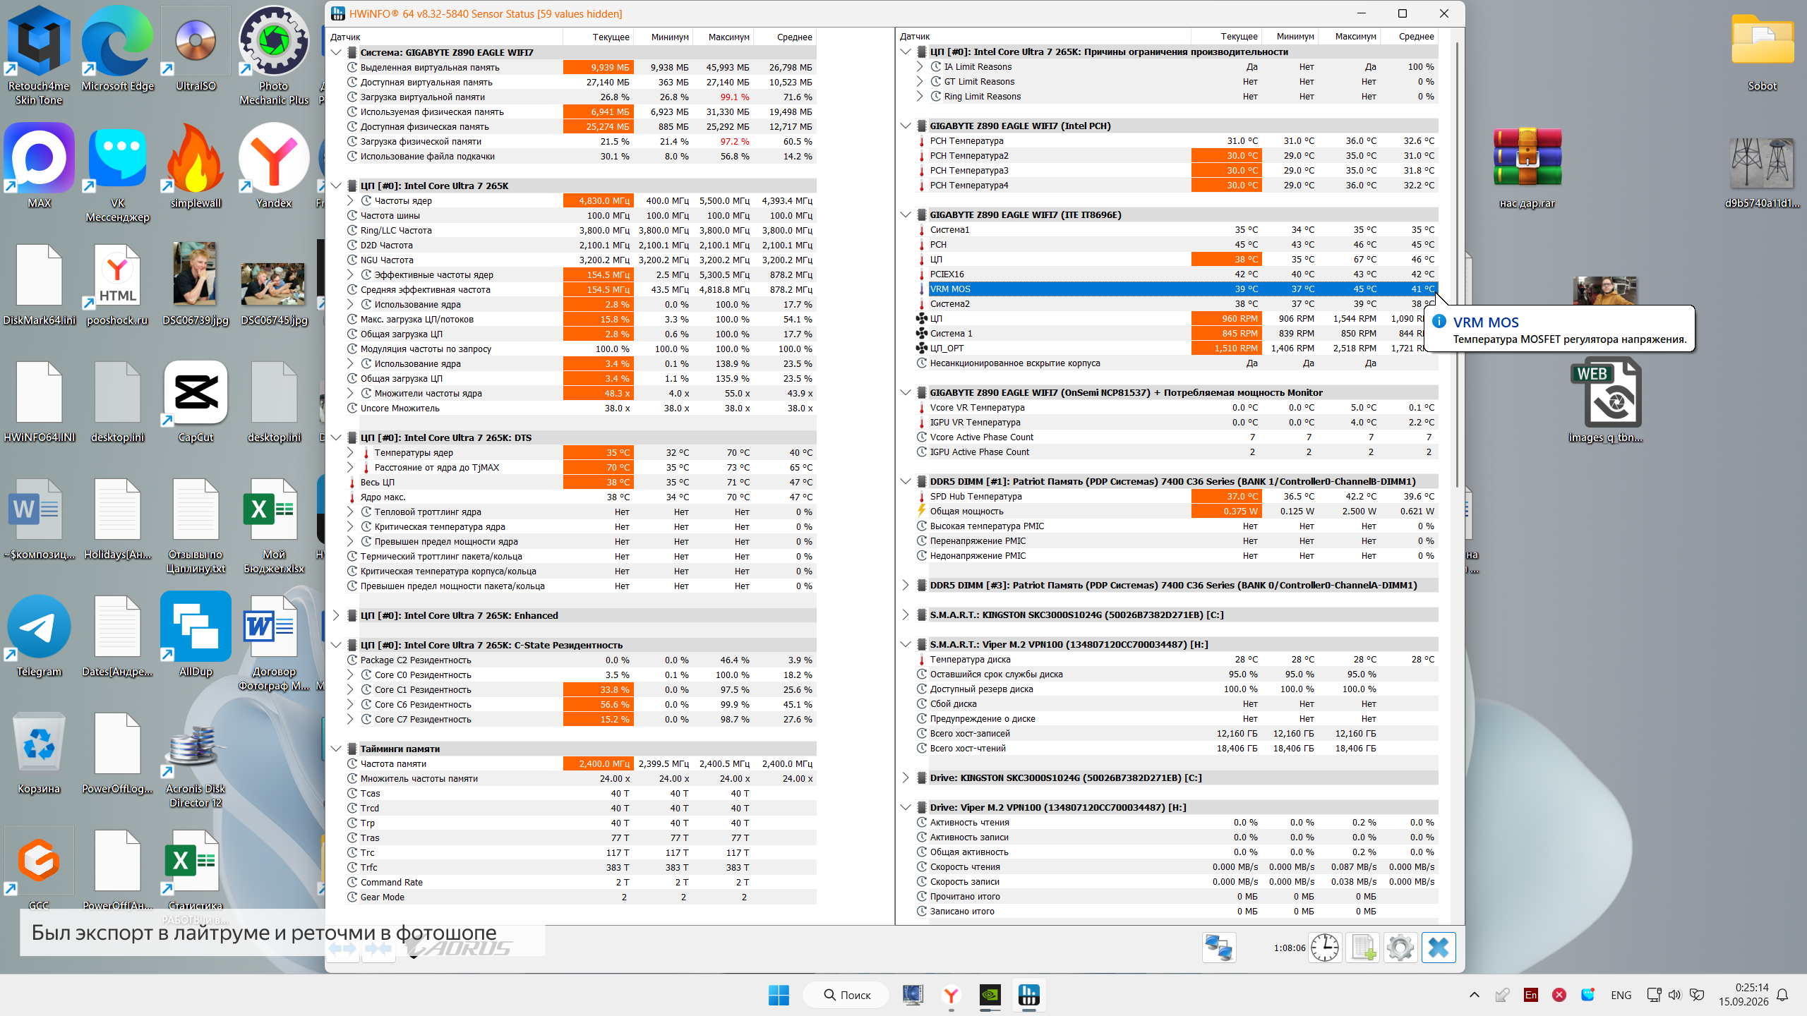Show hidden tray icons chevron
1807x1016 pixels.
coord(1474,995)
